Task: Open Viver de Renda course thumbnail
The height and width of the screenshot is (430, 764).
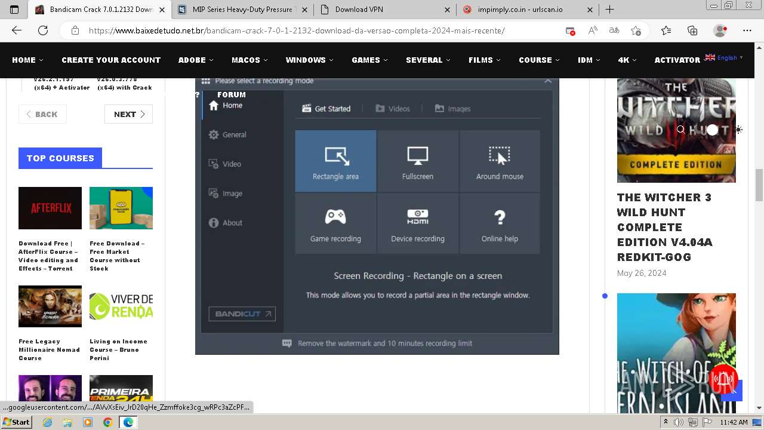Action: (x=121, y=306)
